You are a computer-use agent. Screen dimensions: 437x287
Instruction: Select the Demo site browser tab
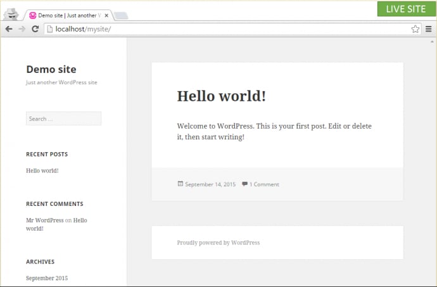pyautogui.click(x=68, y=15)
